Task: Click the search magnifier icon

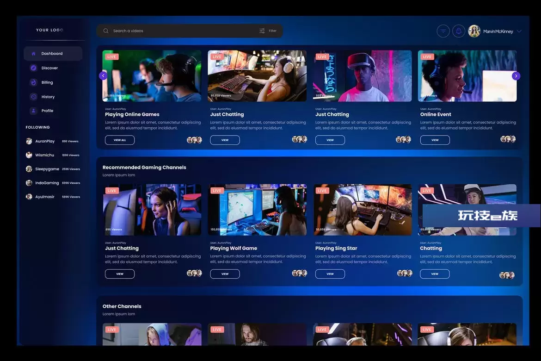Action: 106,31
